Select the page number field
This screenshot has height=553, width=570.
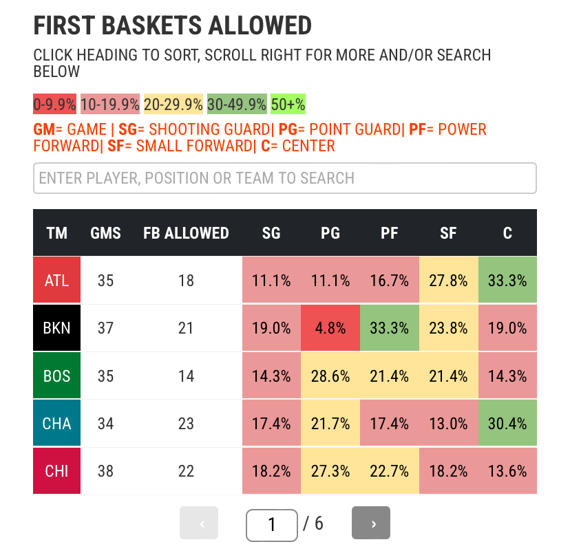click(271, 523)
